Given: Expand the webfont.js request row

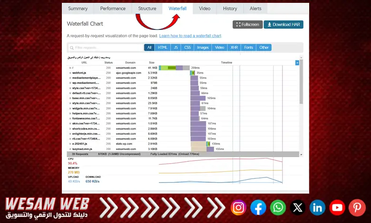Looking at the screenshot, I should point(70,73).
